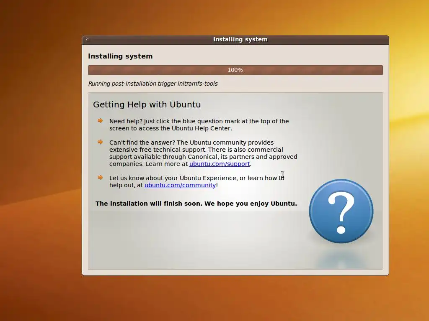Image resolution: width=429 pixels, height=321 pixels.
Task: Click the window menu button in title bar
Action: pos(88,40)
